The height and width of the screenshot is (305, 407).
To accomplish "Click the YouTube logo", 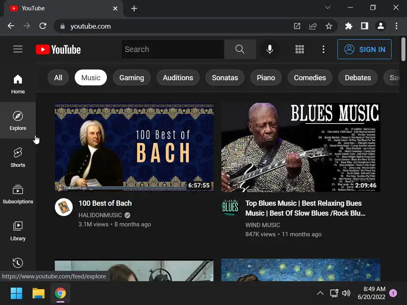I will point(58,50).
